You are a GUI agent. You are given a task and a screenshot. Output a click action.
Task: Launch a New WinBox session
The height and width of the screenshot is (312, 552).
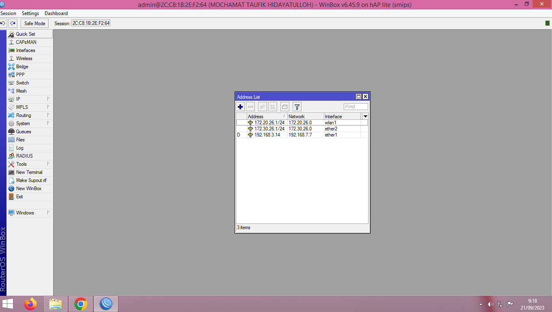click(30, 188)
